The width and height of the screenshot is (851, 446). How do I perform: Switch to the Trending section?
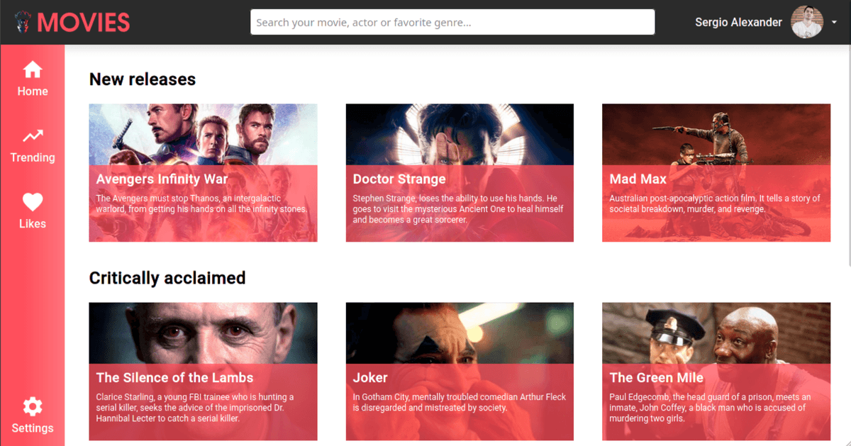[x=33, y=145]
